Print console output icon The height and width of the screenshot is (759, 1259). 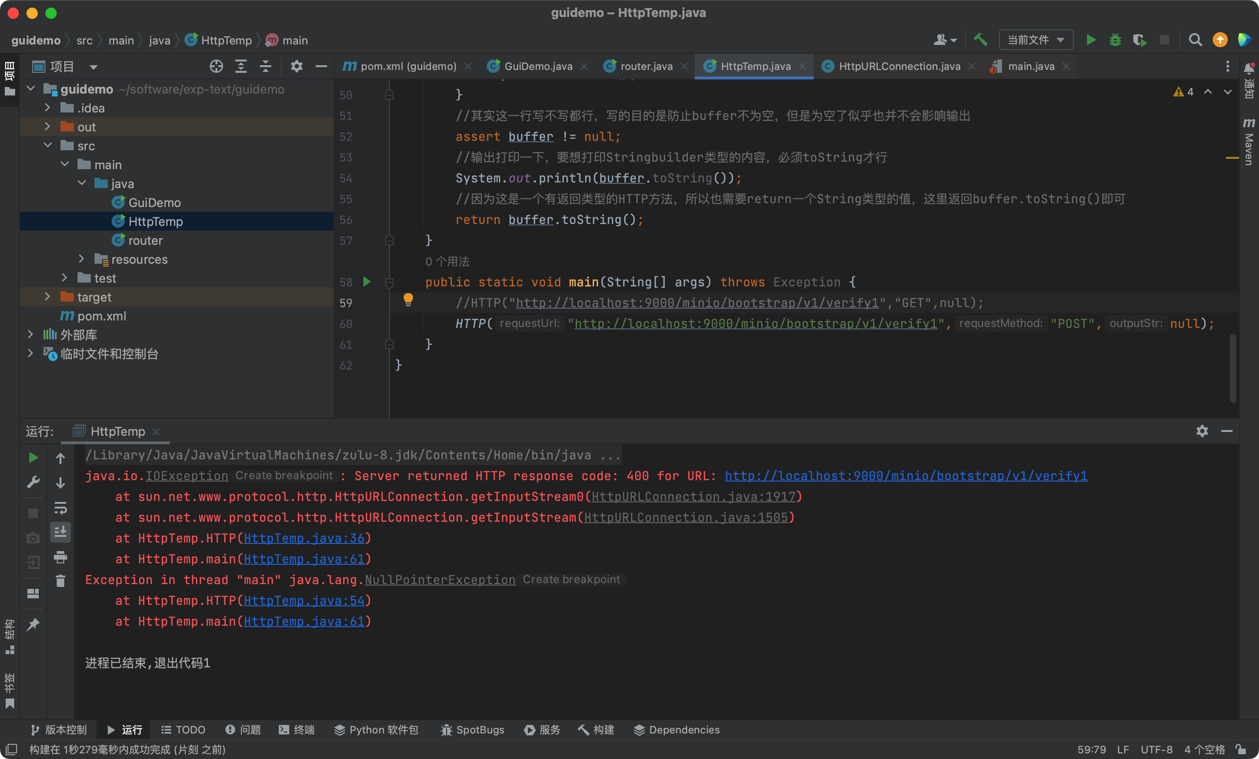tap(60, 557)
